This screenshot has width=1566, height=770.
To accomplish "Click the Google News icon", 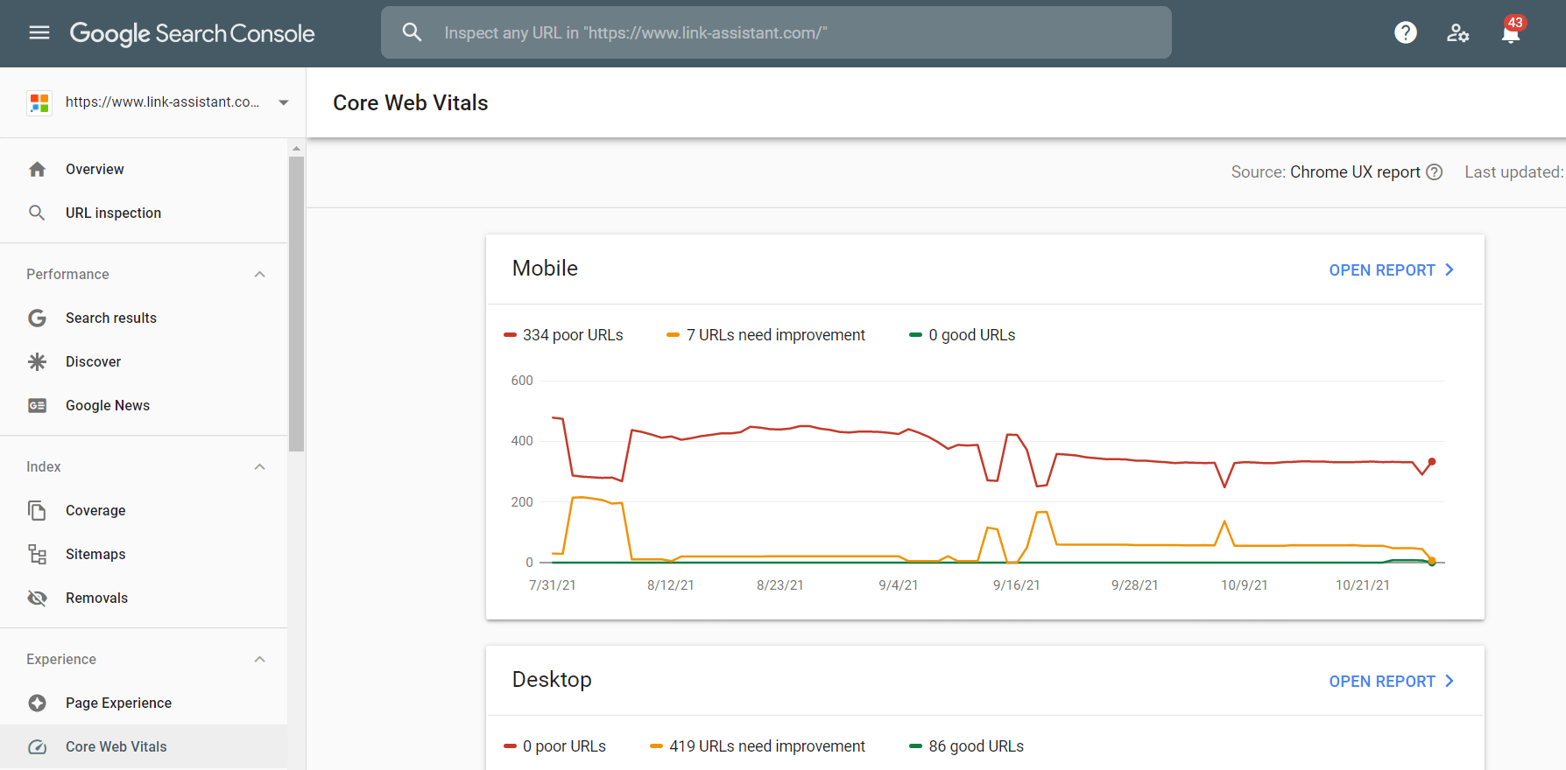I will point(37,405).
